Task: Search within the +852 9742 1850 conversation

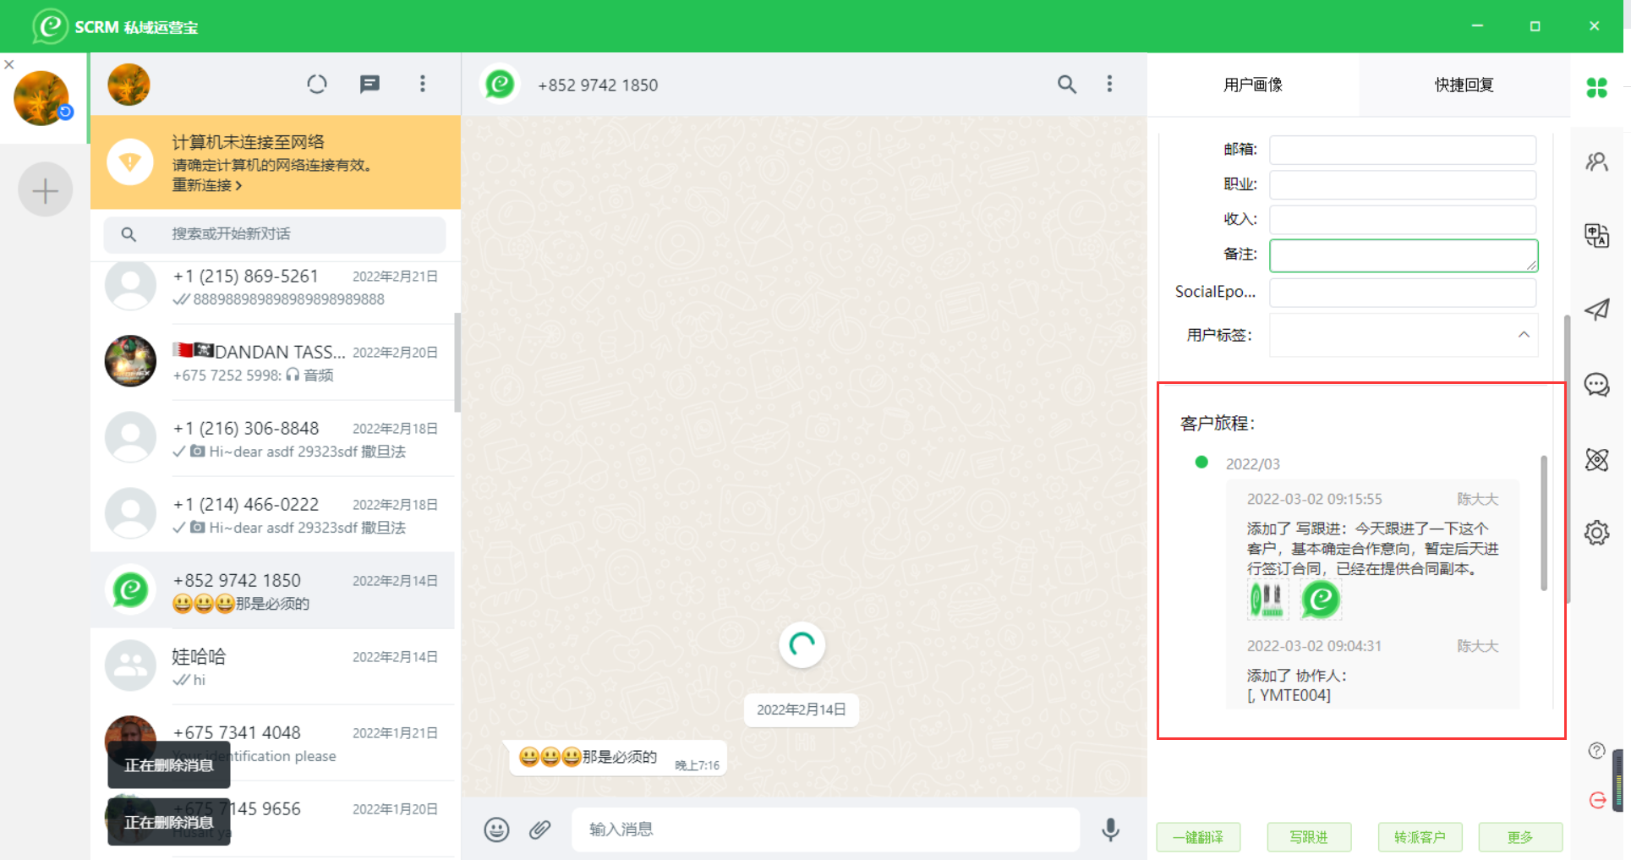Action: click(1067, 84)
